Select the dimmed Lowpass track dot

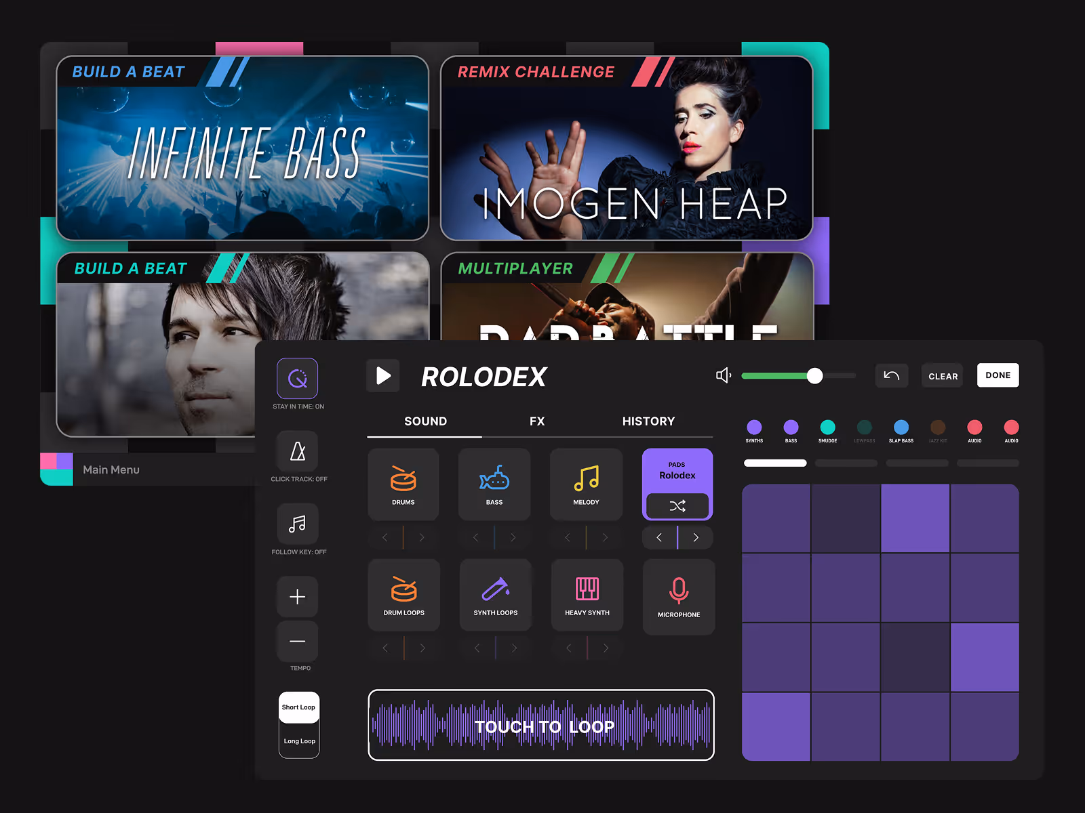[864, 427]
